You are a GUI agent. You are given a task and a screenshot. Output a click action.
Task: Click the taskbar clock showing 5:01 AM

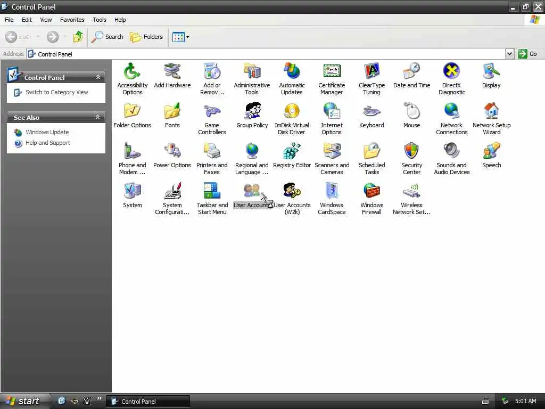[x=525, y=401]
